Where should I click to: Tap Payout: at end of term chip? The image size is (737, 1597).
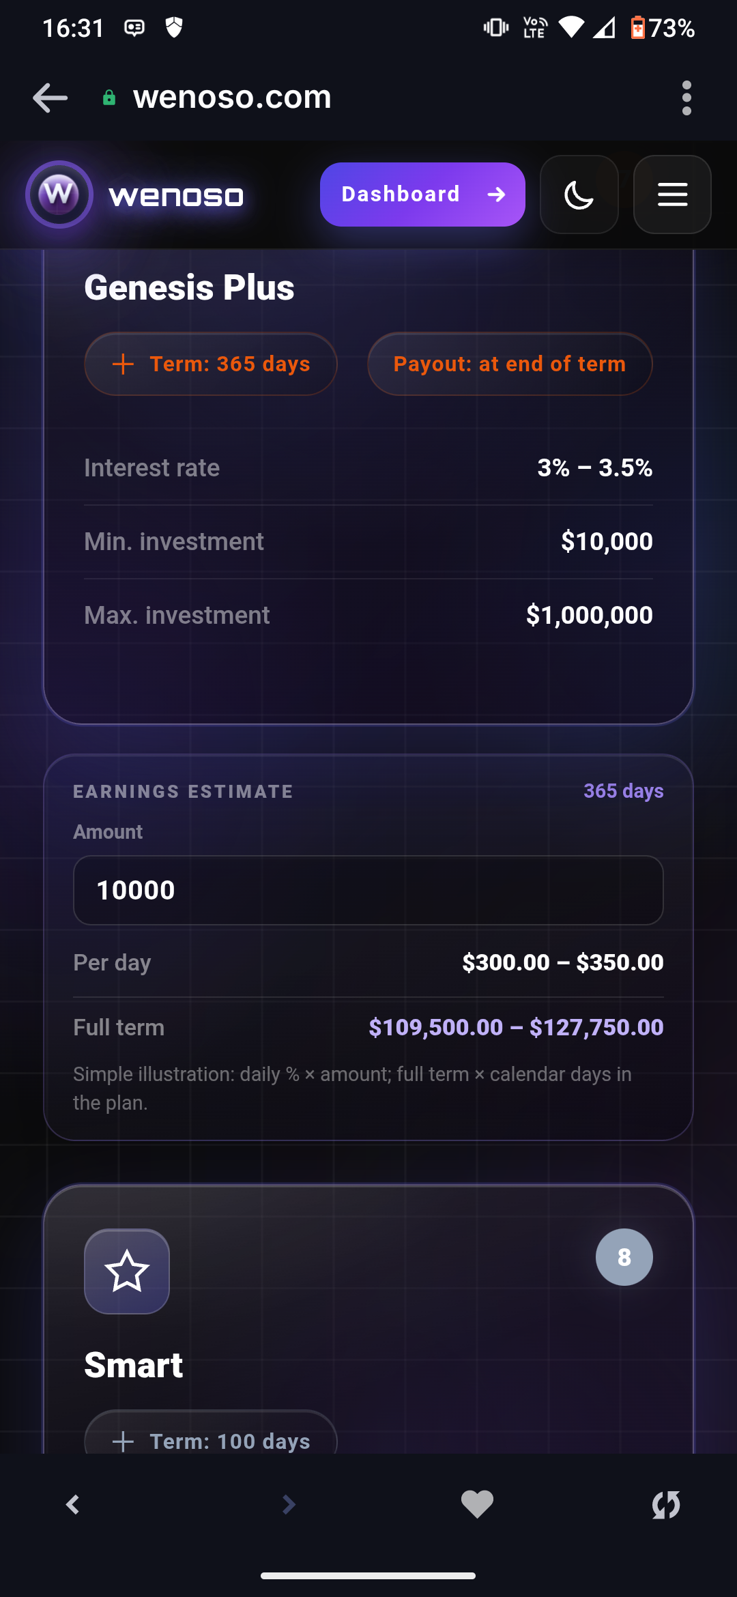pyautogui.click(x=510, y=364)
